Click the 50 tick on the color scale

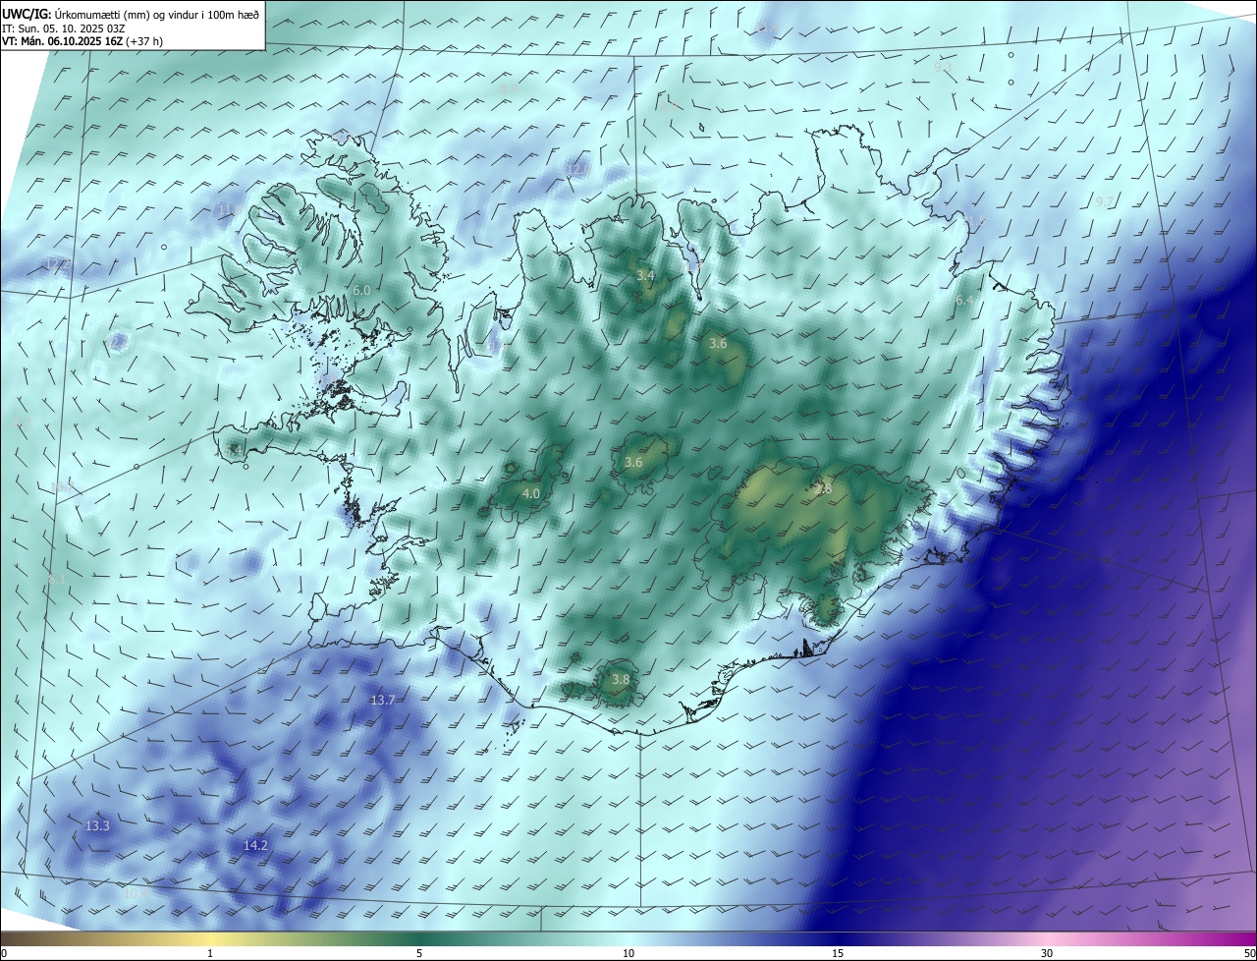coord(1249,953)
